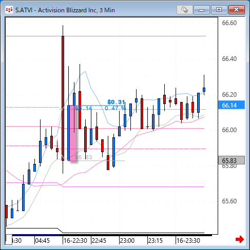
Task: Select the $0.31 measurement label
Action: (116, 102)
